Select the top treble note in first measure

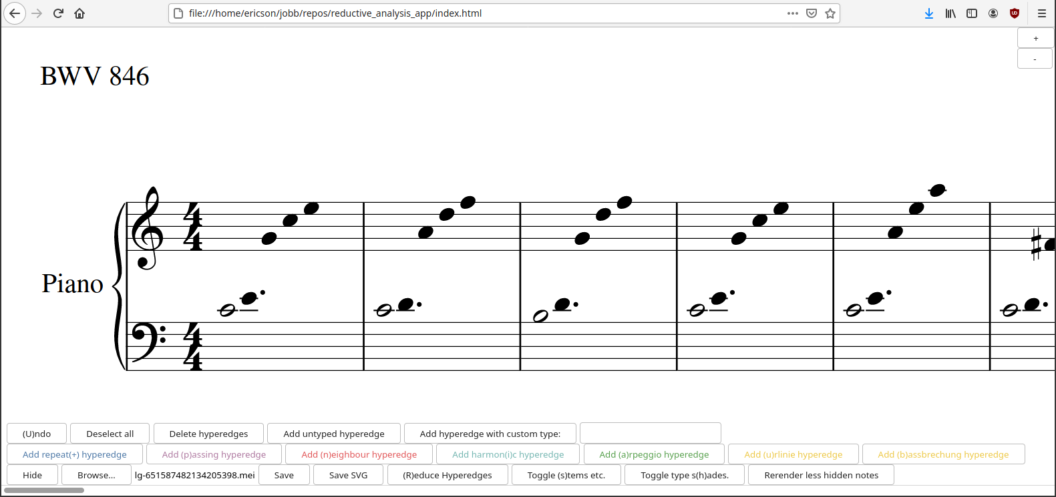tap(311, 208)
